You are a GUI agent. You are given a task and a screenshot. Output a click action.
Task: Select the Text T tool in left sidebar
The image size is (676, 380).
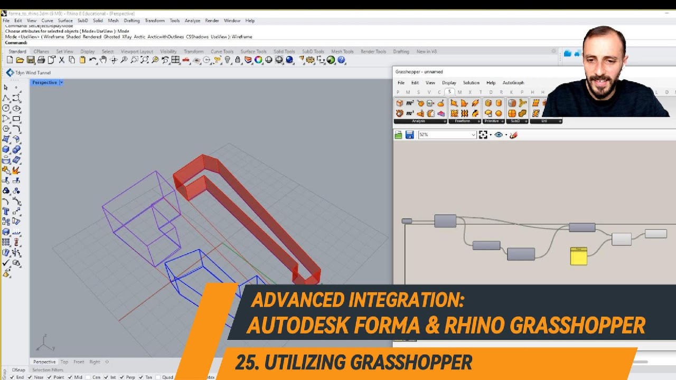pos(6,211)
